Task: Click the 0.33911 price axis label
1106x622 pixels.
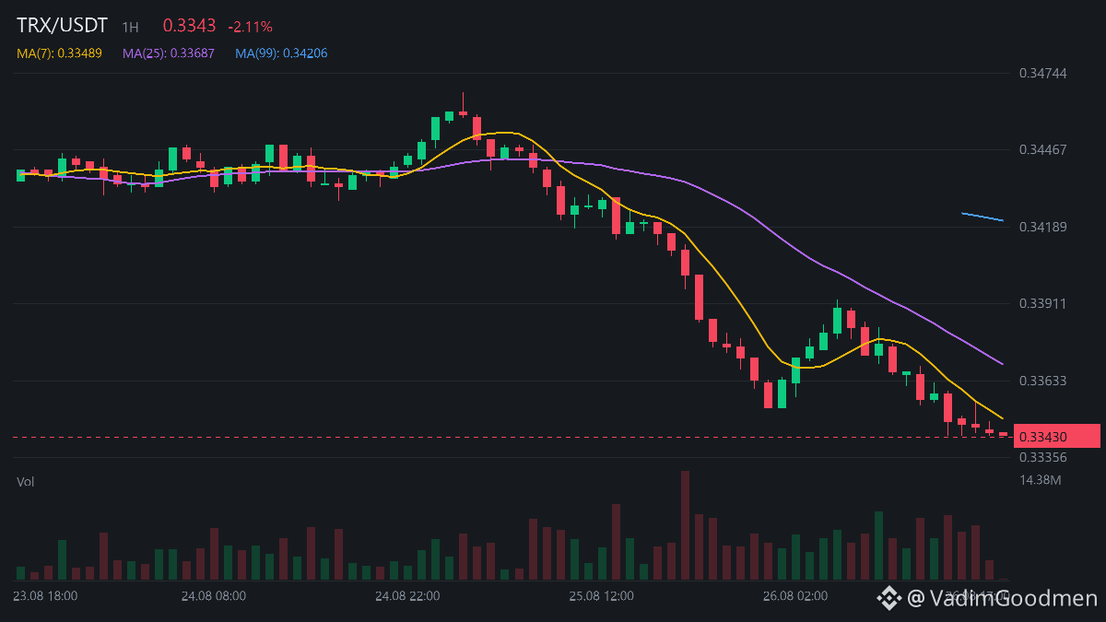Action: tap(1042, 303)
